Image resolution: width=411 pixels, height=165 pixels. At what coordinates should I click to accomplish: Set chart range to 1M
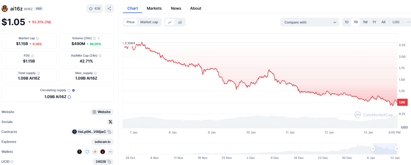365,22
